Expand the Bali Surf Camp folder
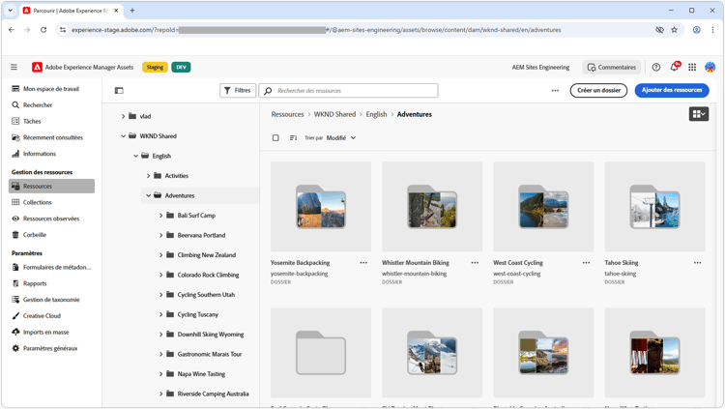Screen dimensions: 725x409 coord(160,216)
